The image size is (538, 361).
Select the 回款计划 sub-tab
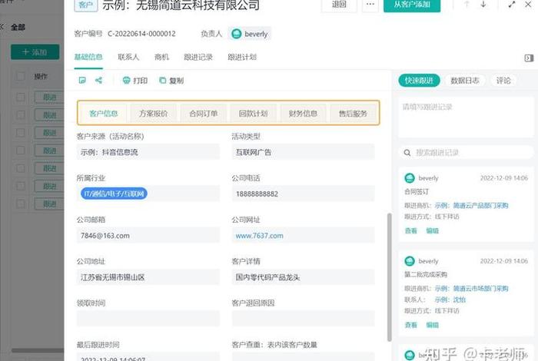253,114
